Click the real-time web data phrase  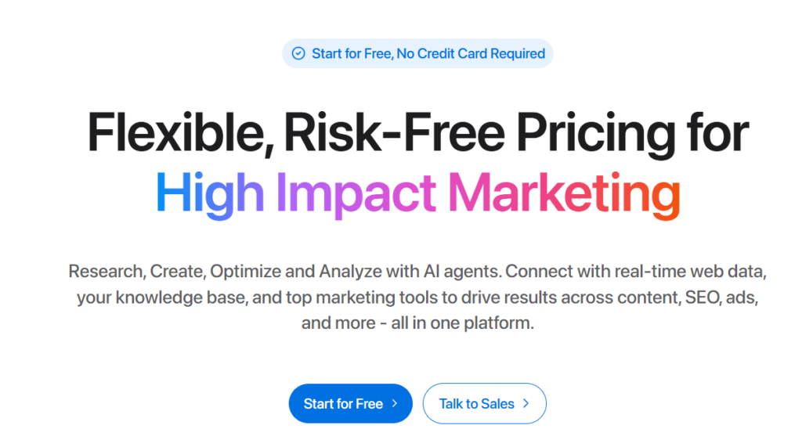click(690, 272)
